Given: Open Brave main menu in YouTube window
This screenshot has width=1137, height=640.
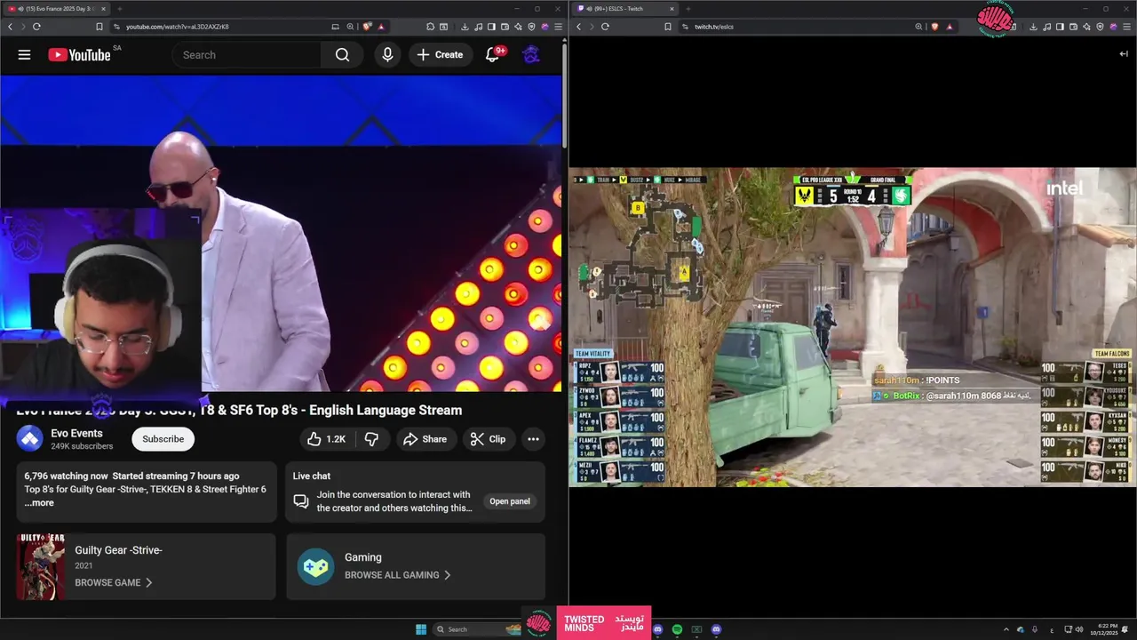Looking at the screenshot, I should coord(558,27).
